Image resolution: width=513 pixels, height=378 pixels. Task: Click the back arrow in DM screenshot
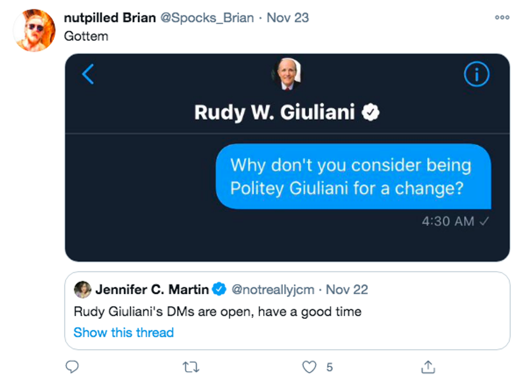tap(88, 74)
